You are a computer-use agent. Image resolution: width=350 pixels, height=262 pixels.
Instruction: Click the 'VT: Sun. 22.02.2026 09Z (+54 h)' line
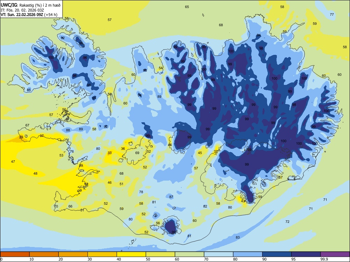(x=29, y=15)
